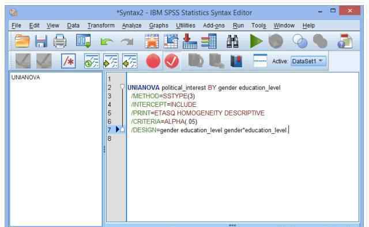Toggle the red checkmark circle button
369x227 pixels.
pyautogui.click(x=172, y=61)
